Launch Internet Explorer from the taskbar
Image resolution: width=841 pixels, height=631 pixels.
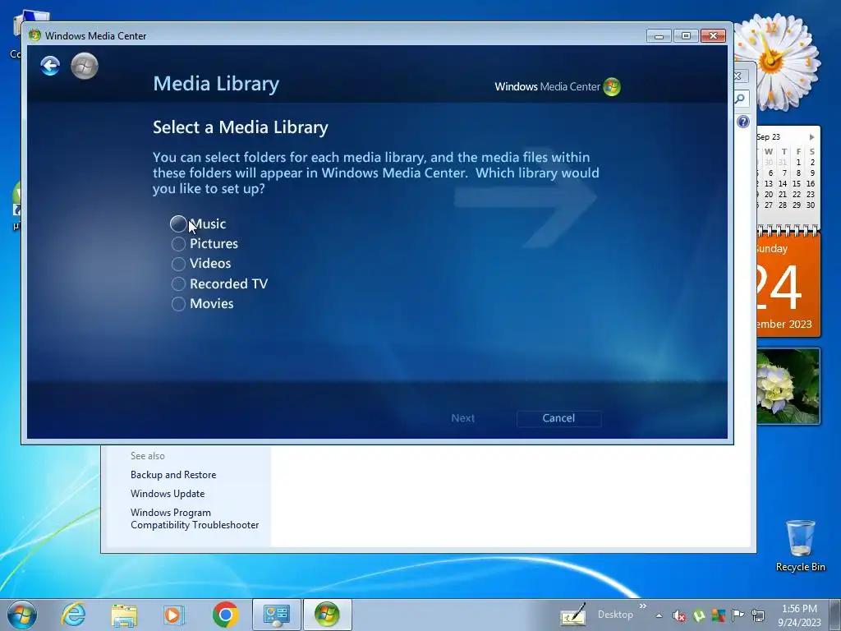[x=73, y=615]
